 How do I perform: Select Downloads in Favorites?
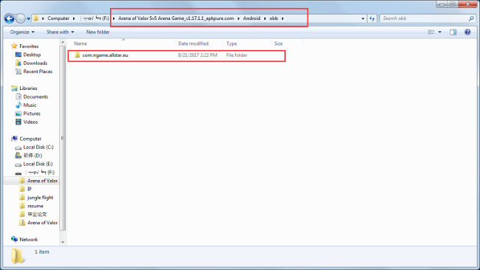point(35,63)
